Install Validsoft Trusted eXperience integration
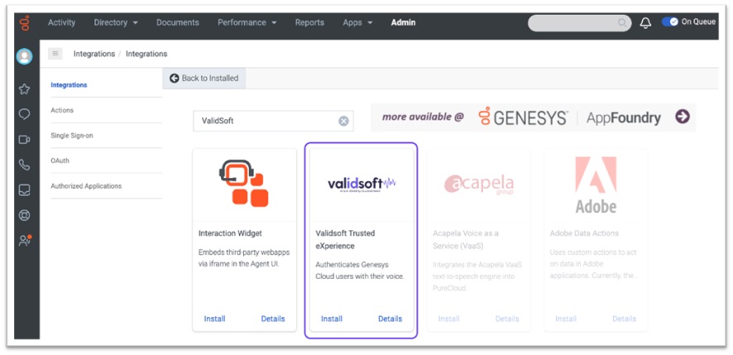733x355 pixels. click(x=332, y=319)
